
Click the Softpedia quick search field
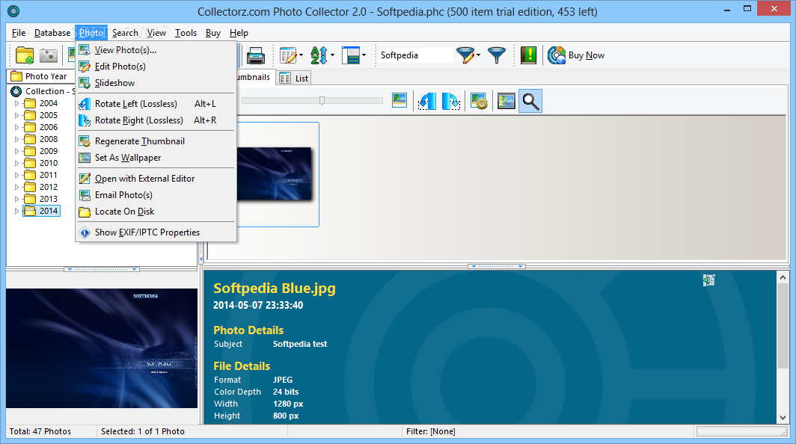click(414, 55)
